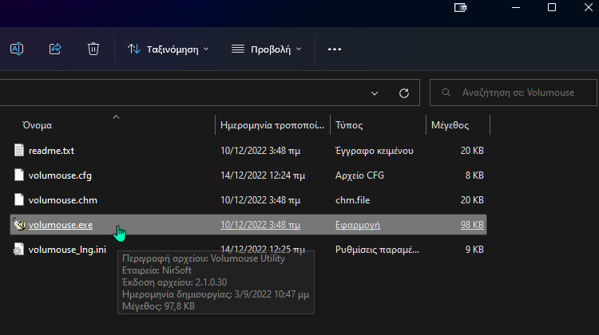Click the Μέγεθος column header

tap(450, 125)
